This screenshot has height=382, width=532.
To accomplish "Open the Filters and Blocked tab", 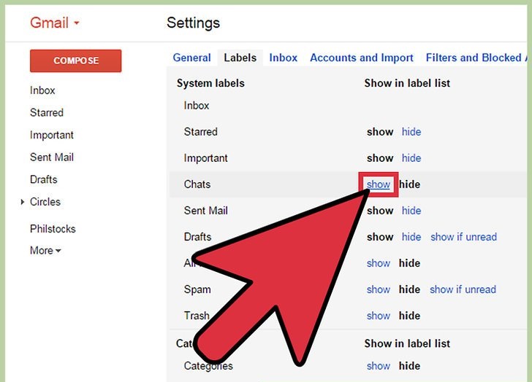I will [476, 58].
